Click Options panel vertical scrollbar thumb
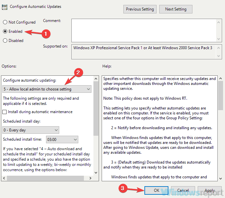The height and width of the screenshot is (198, 225). (x=96, y=109)
